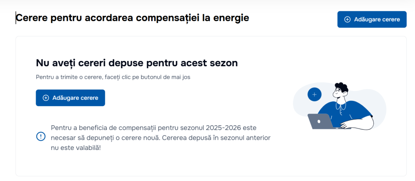Click the top-right Adăugare cerere button
The image size is (415, 181).
pyautogui.click(x=372, y=19)
